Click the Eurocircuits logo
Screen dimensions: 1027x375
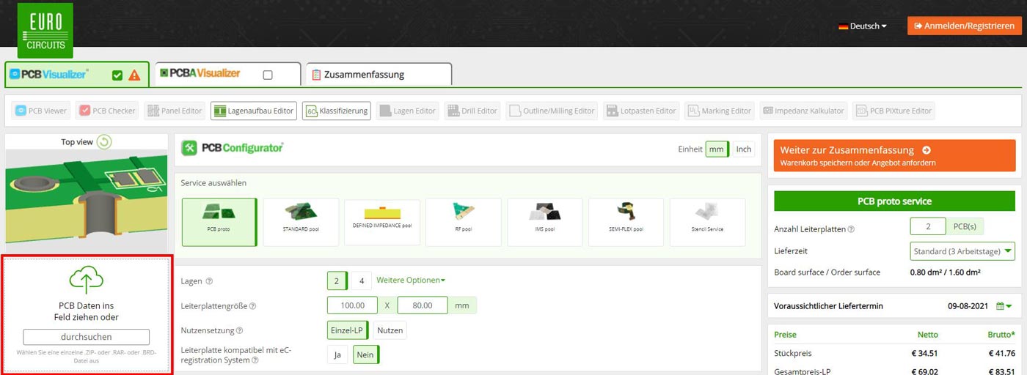pos(45,30)
